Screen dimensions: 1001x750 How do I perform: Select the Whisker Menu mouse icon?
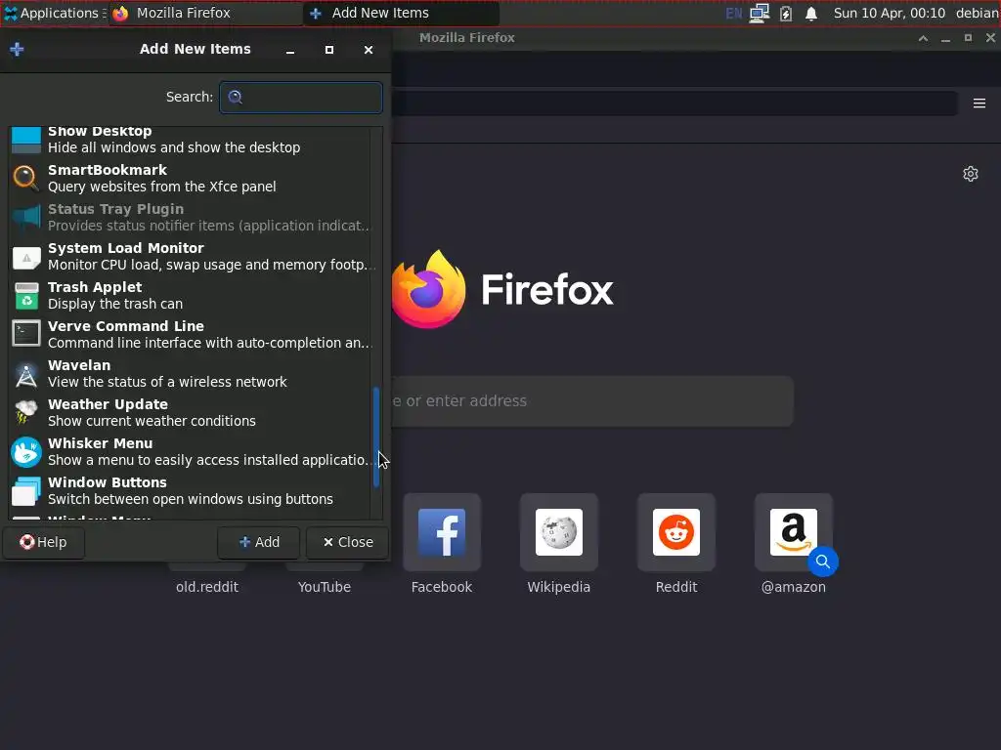[26, 451]
